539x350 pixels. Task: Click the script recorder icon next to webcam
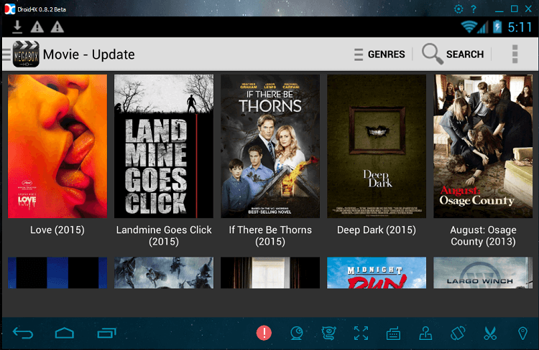pyautogui.click(x=328, y=334)
